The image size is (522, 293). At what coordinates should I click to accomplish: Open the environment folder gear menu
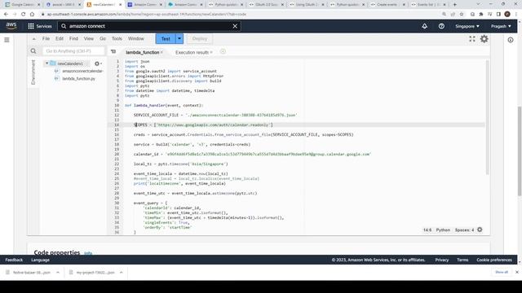(98, 63)
